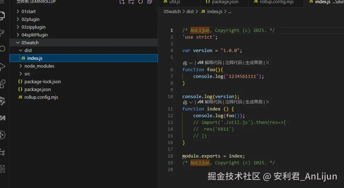
Task: Expand the 01start folder chevron
Action: tap(18, 11)
